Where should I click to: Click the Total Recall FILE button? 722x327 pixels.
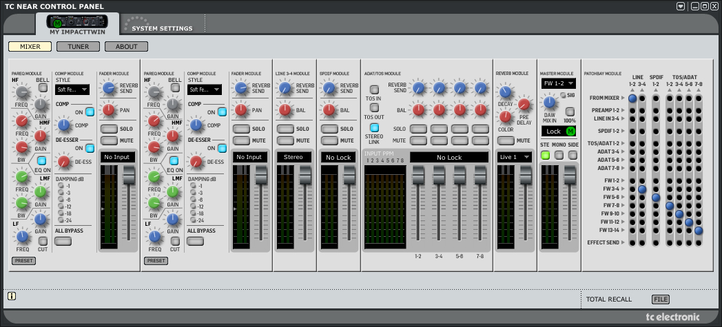660,299
